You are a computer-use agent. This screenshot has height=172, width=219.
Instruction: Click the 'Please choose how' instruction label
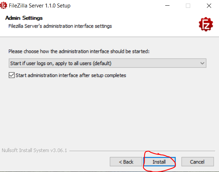click(79, 52)
